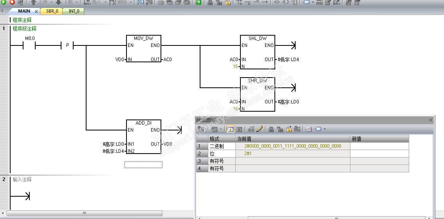This screenshot has height=219, width=444.
Task: Insert a box instruction
Action: 294,2
